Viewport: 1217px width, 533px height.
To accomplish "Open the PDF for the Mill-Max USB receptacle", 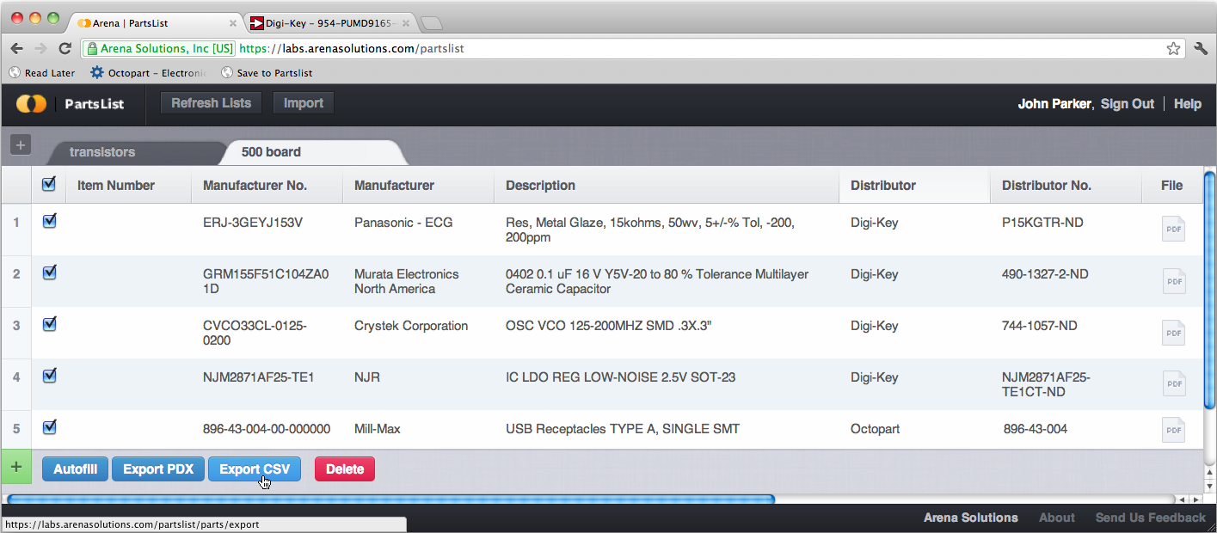I will [x=1173, y=430].
